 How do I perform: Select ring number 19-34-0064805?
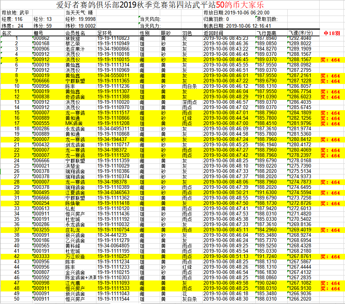(x=113, y=245)
